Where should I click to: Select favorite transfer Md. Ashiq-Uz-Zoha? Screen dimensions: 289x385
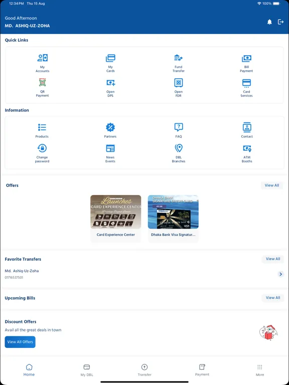[144, 274]
